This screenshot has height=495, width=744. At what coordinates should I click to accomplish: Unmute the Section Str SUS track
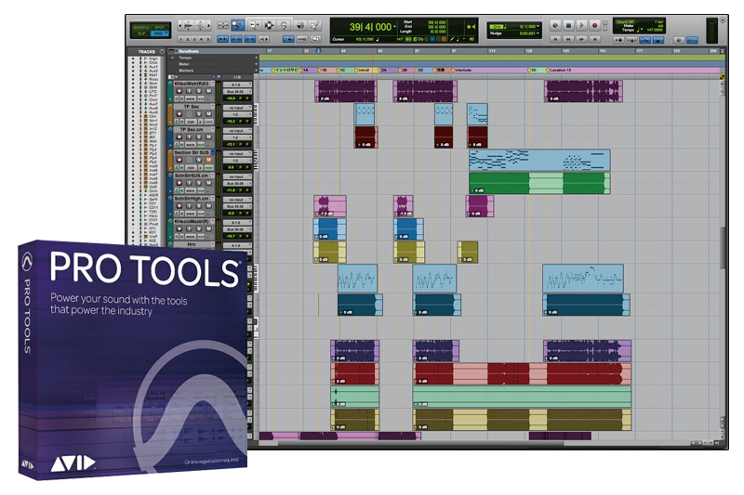click(208, 160)
